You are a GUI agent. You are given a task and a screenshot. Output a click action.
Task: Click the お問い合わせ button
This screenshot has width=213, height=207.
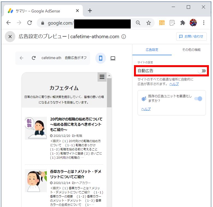click(x=191, y=36)
